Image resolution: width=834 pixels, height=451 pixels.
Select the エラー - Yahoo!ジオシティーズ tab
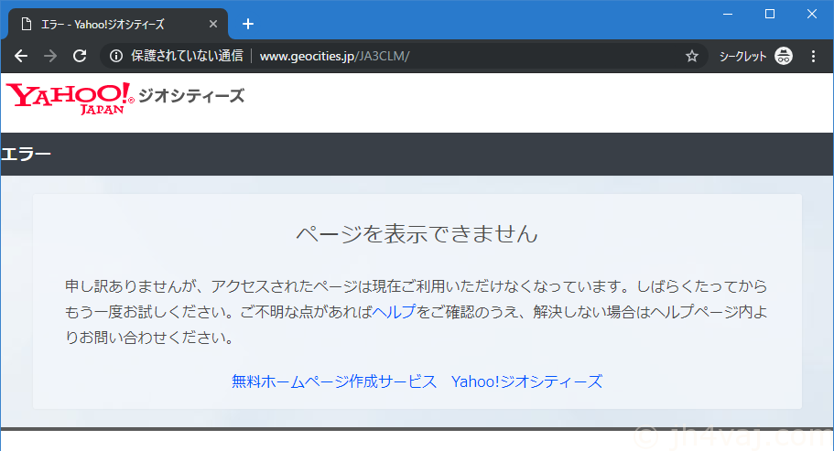(118, 24)
